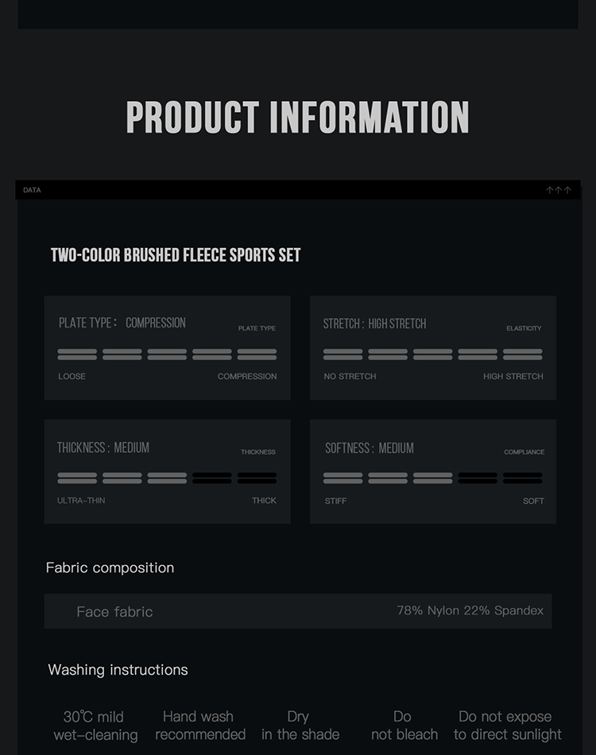Click the '78% Nylon 22% Spandex' text

470,610
